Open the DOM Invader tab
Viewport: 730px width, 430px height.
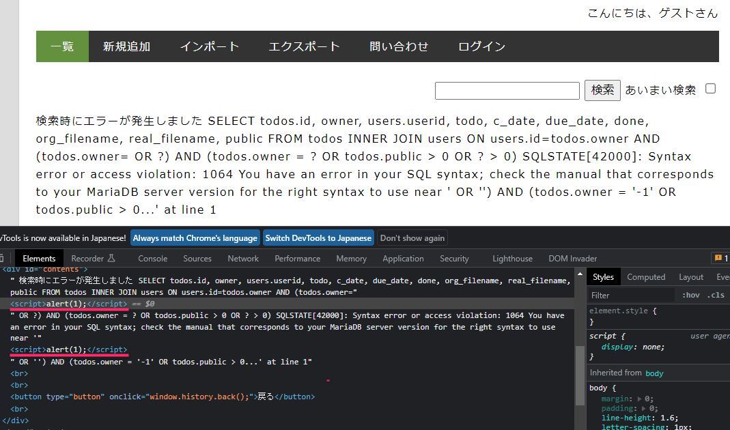pos(573,258)
